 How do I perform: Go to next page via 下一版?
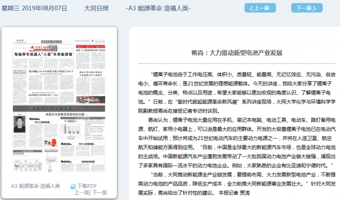[100, 193]
